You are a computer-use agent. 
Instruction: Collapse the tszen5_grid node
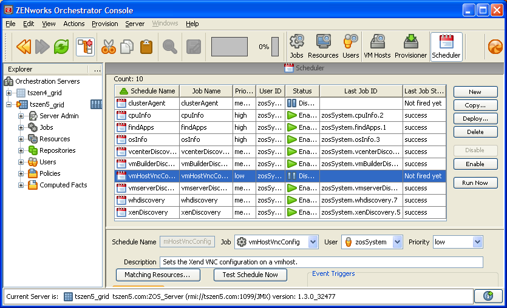coord(9,104)
